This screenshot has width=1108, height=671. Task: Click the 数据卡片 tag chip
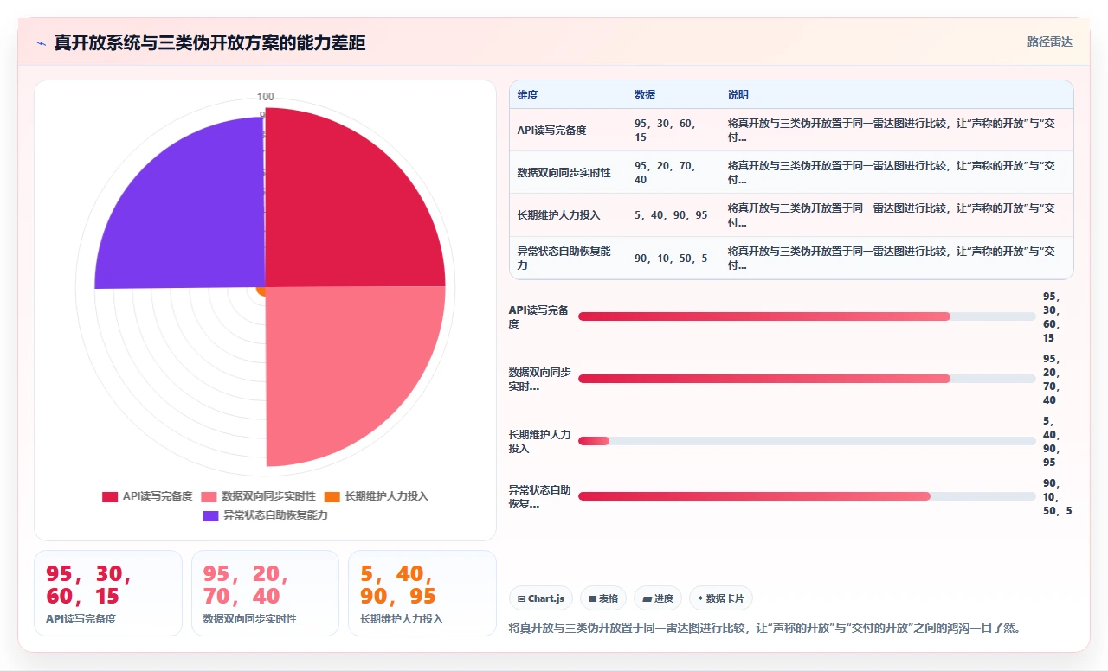721,598
